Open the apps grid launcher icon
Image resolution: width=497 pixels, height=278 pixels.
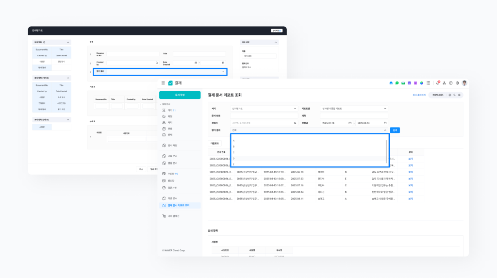[428, 83]
